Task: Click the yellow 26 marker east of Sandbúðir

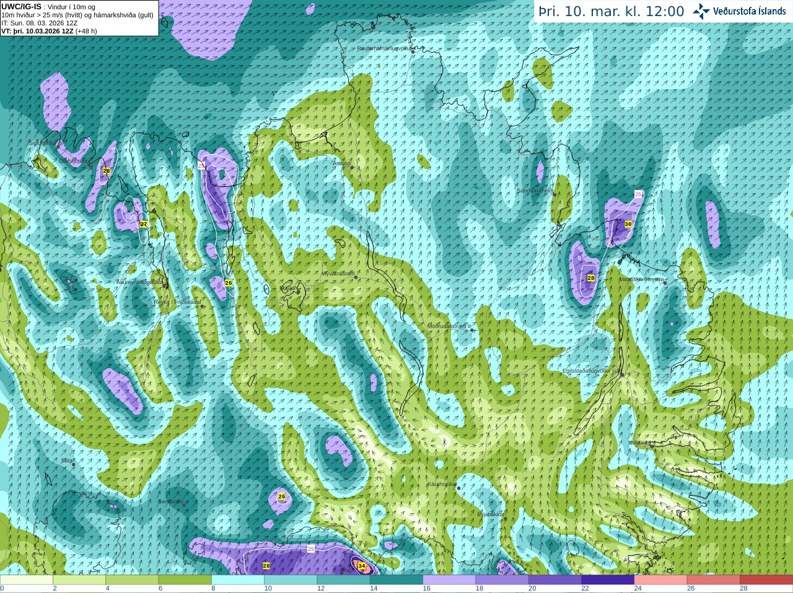Action: tap(282, 496)
